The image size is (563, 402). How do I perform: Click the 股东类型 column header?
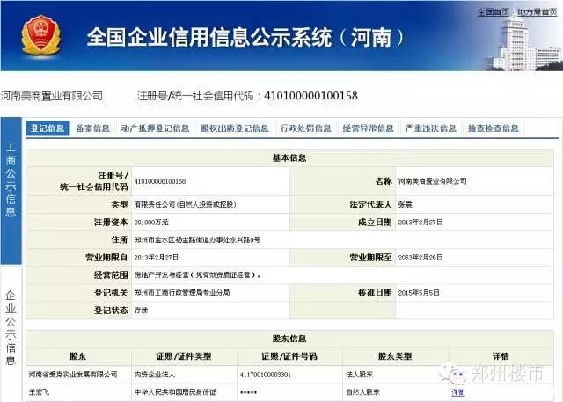tap(395, 356)
